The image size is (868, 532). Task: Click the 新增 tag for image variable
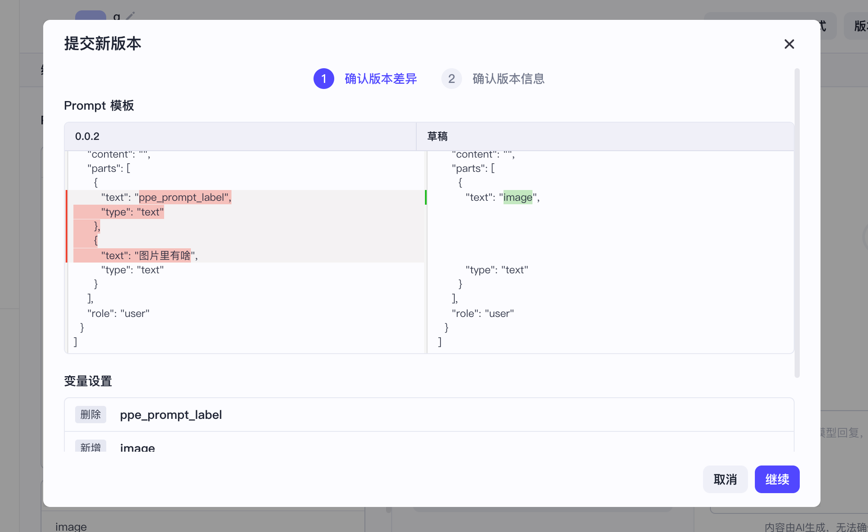click(90, 446)
